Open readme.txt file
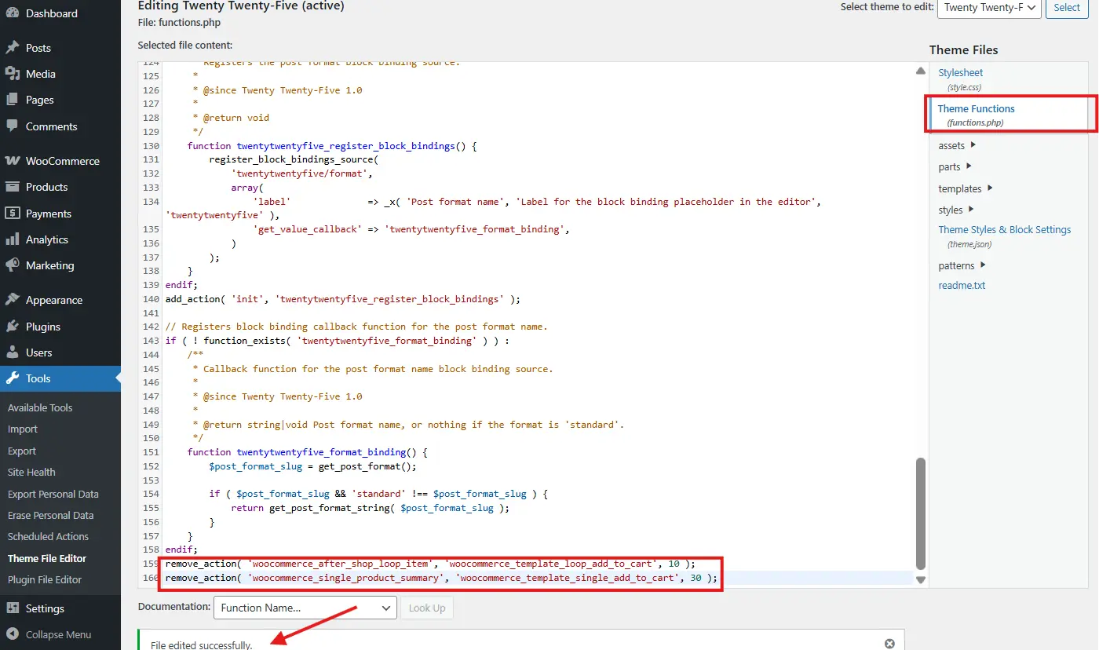The width and height of the screenshot is (1099, 650). (x=962, y=286)
